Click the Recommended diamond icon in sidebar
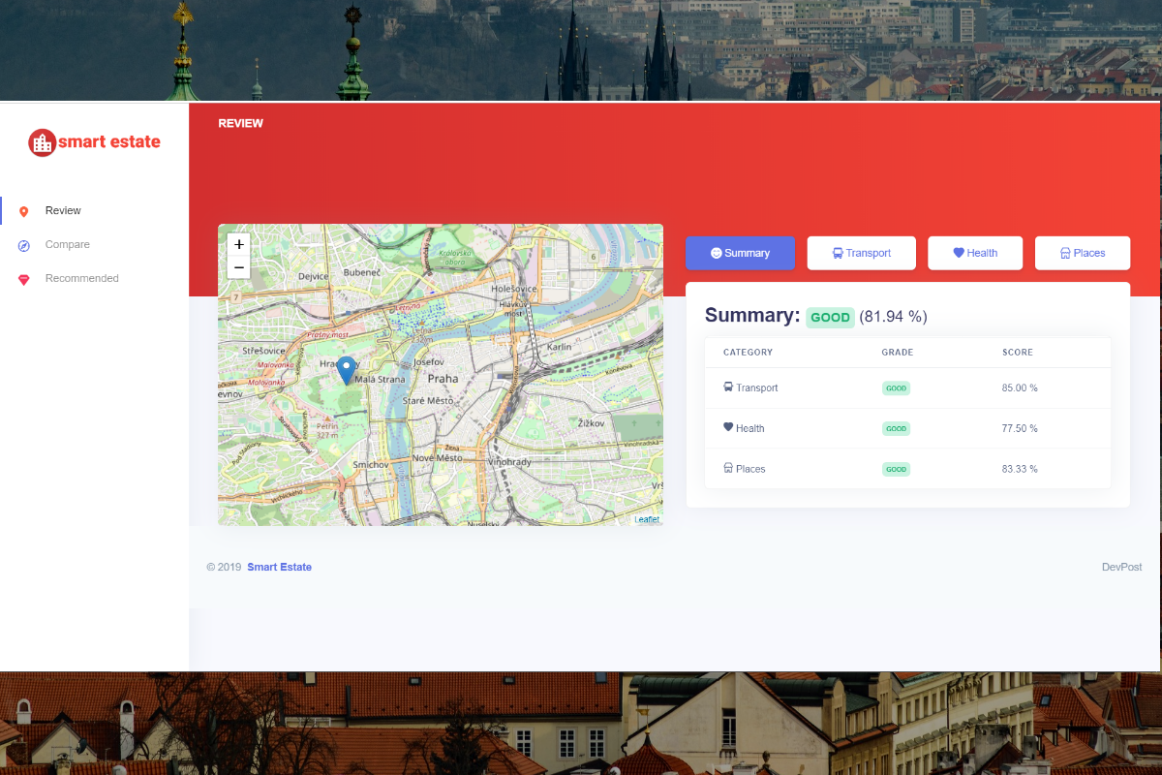Viewport: 1162px width, 775px height. tap(24, 279)
